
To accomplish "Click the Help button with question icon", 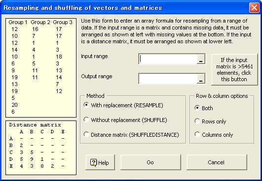I will [100, 162].
